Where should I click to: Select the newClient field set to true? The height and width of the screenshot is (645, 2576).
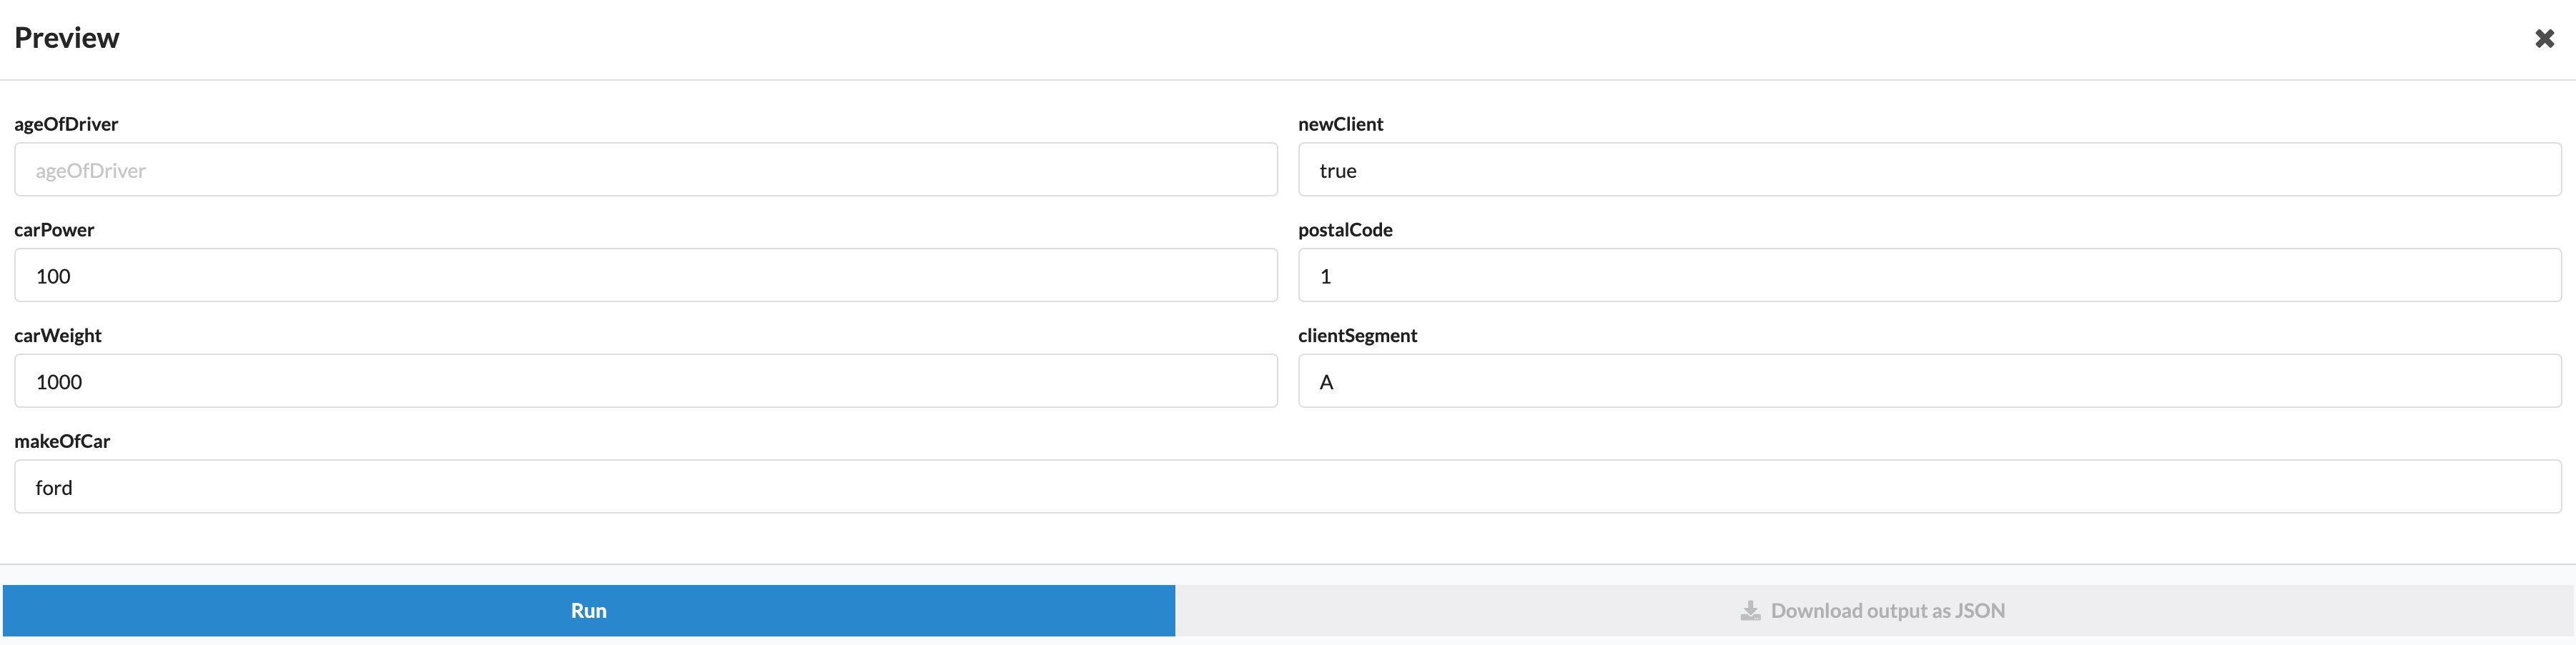click(x=1930, y=170)
